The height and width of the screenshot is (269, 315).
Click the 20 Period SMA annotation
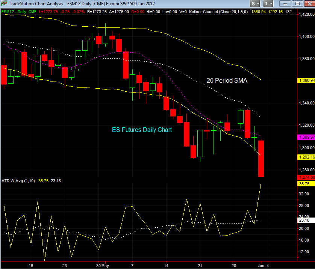(227, 80)
